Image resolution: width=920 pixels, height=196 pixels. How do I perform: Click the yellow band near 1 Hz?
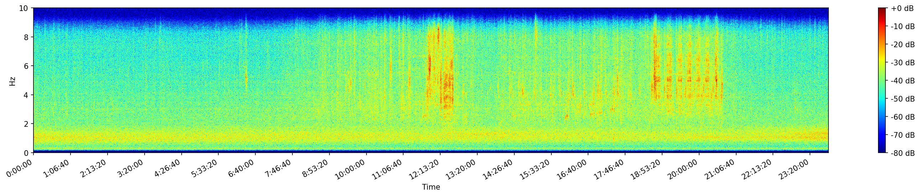[x=214, y=137]
